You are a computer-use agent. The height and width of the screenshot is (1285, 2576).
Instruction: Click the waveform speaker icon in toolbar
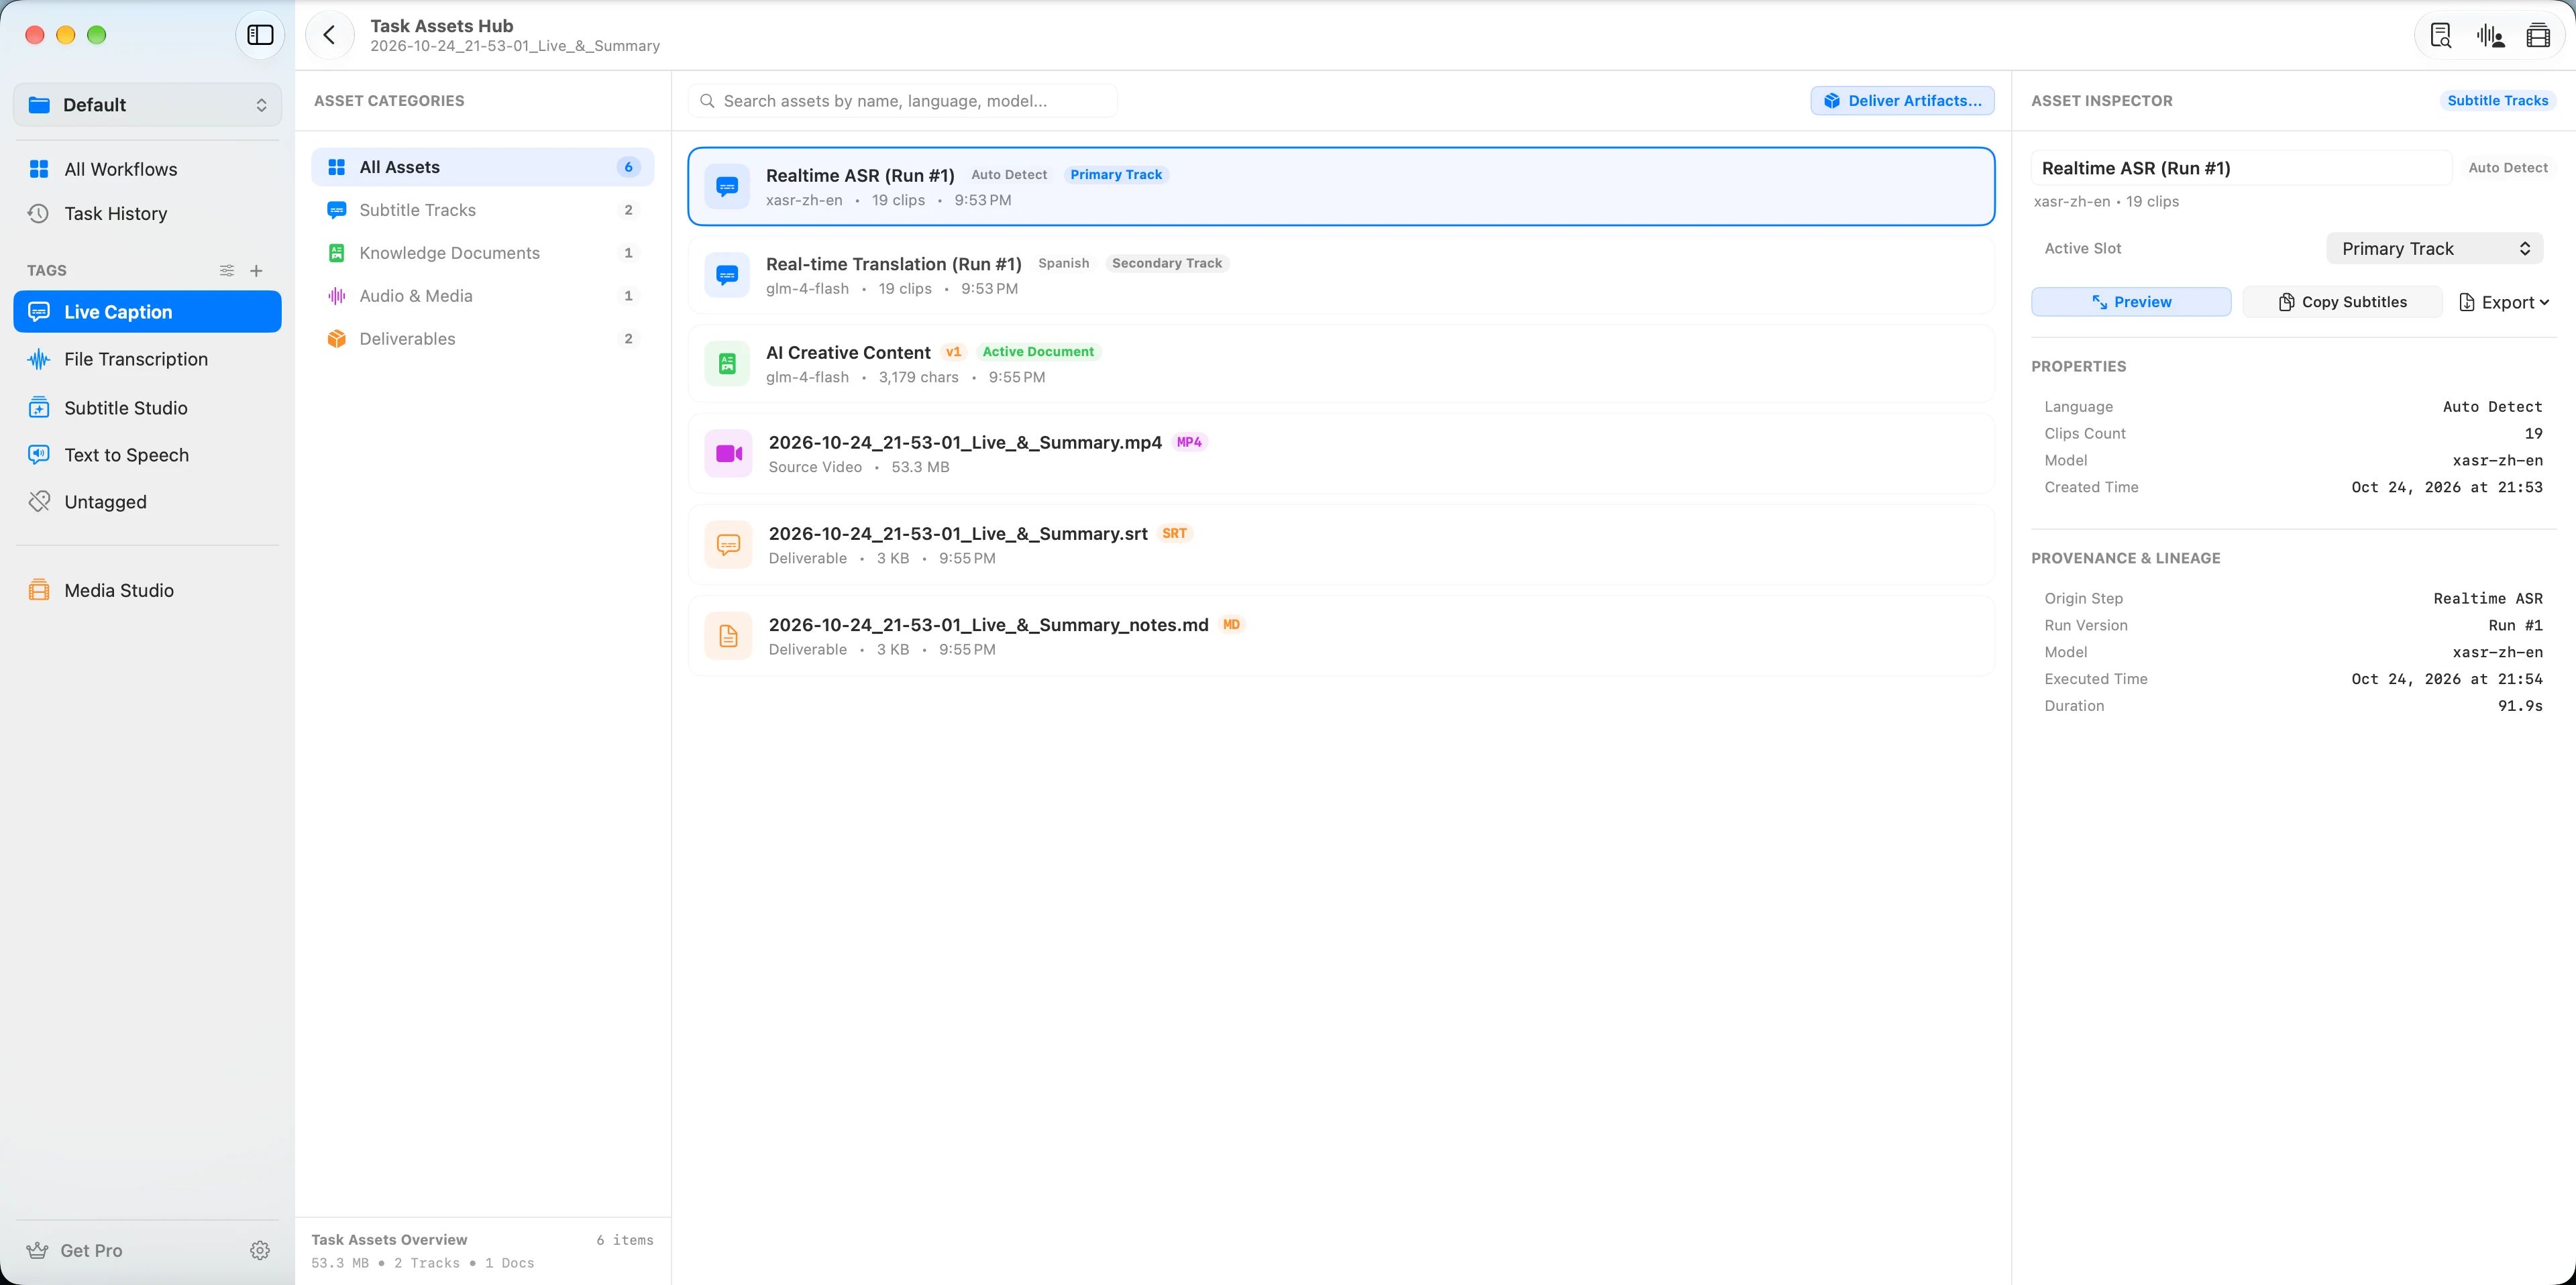[2490, 36]
